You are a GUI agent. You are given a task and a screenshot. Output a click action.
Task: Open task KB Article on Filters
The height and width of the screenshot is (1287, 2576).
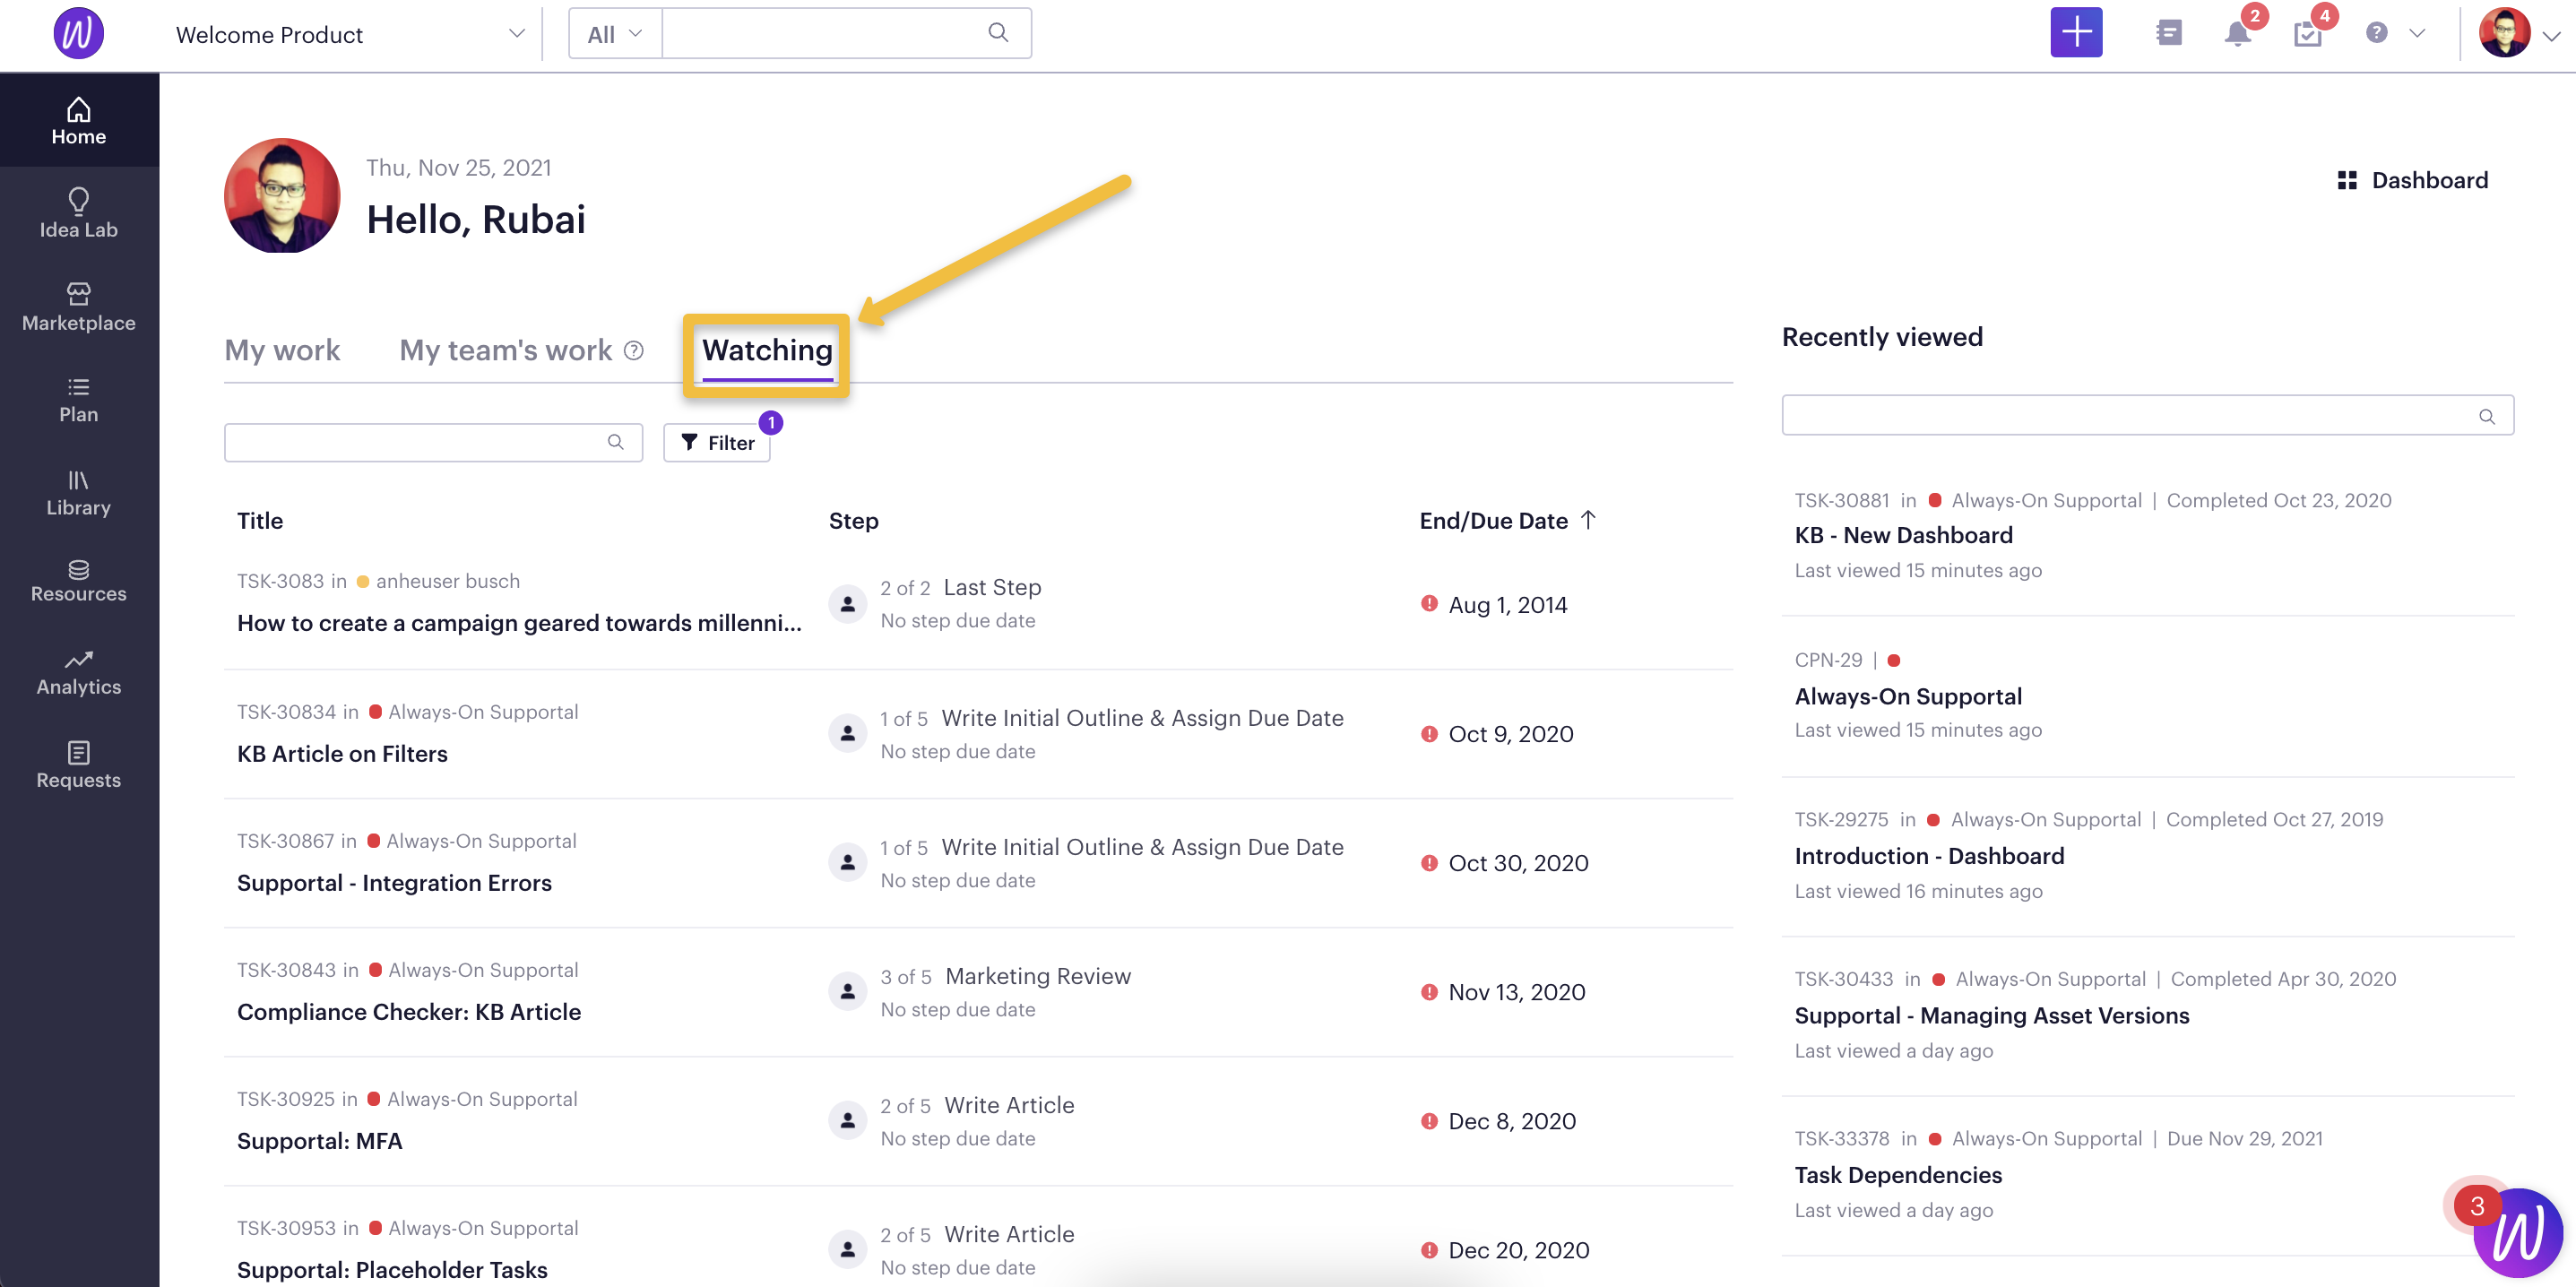click(x=342, y=754)
